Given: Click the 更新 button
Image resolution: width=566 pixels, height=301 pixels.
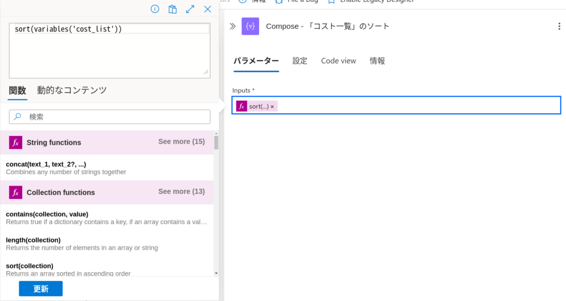Looking at the screenshot, I should pyautogui.click(x=41, y=289).
